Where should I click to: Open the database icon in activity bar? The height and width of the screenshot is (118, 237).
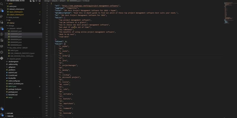click(x=2, y=46)
